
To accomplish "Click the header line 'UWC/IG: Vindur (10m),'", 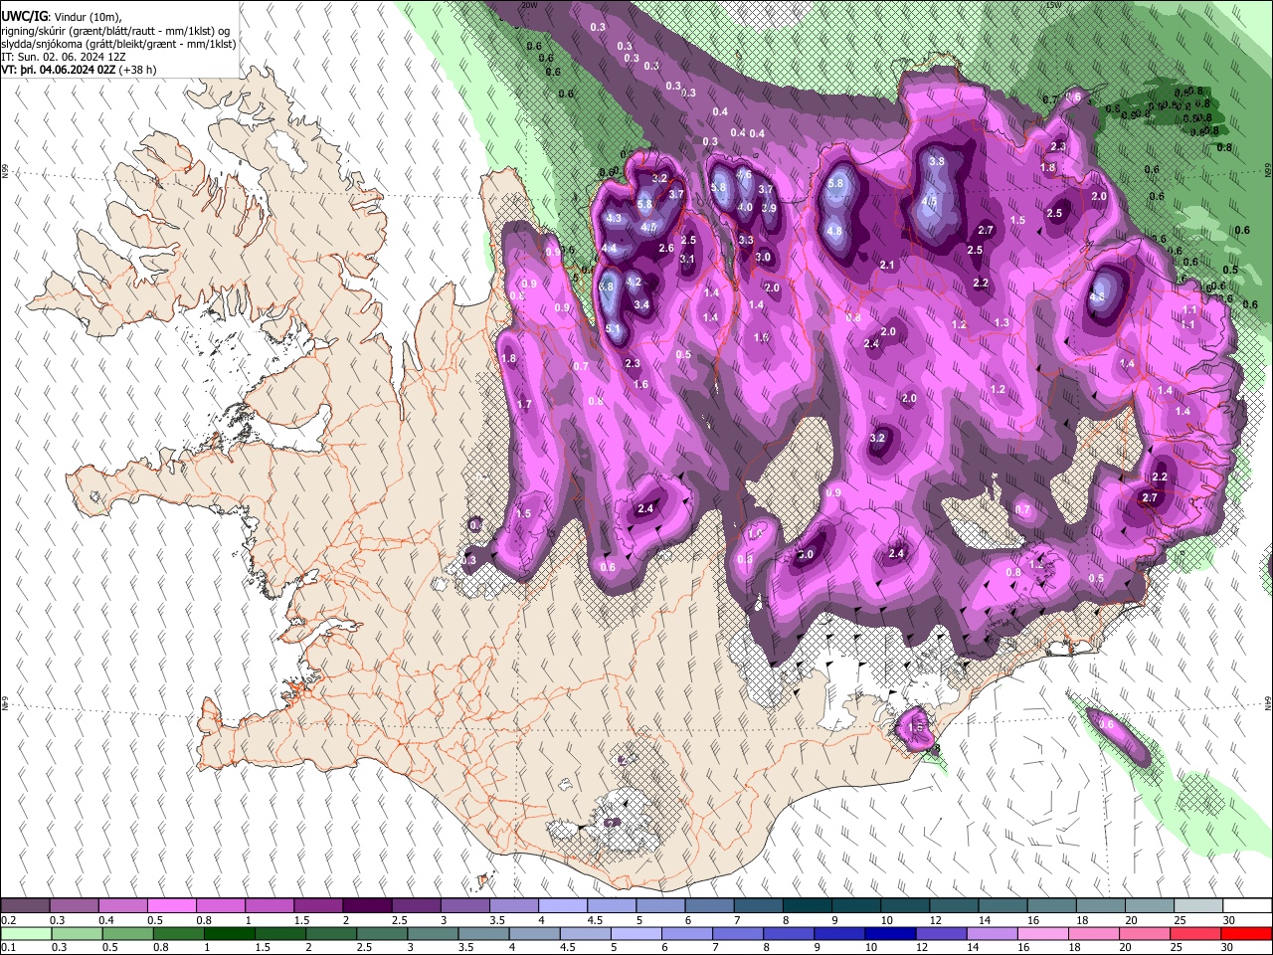I will click(61, 17).
